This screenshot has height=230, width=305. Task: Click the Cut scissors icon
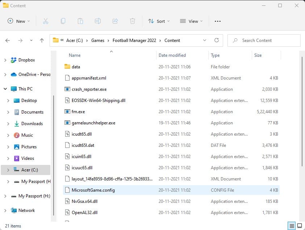(46, 21)
